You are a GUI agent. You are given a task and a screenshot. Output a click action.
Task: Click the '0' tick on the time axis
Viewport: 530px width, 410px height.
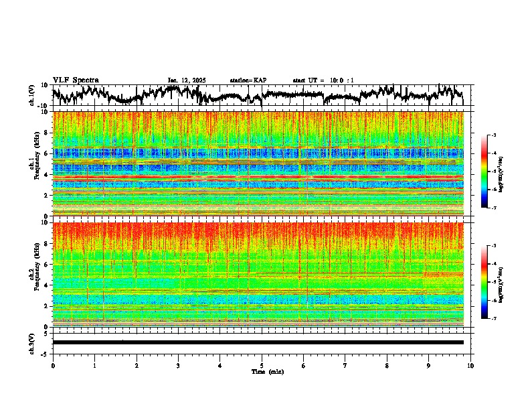[x=53, y=366]
